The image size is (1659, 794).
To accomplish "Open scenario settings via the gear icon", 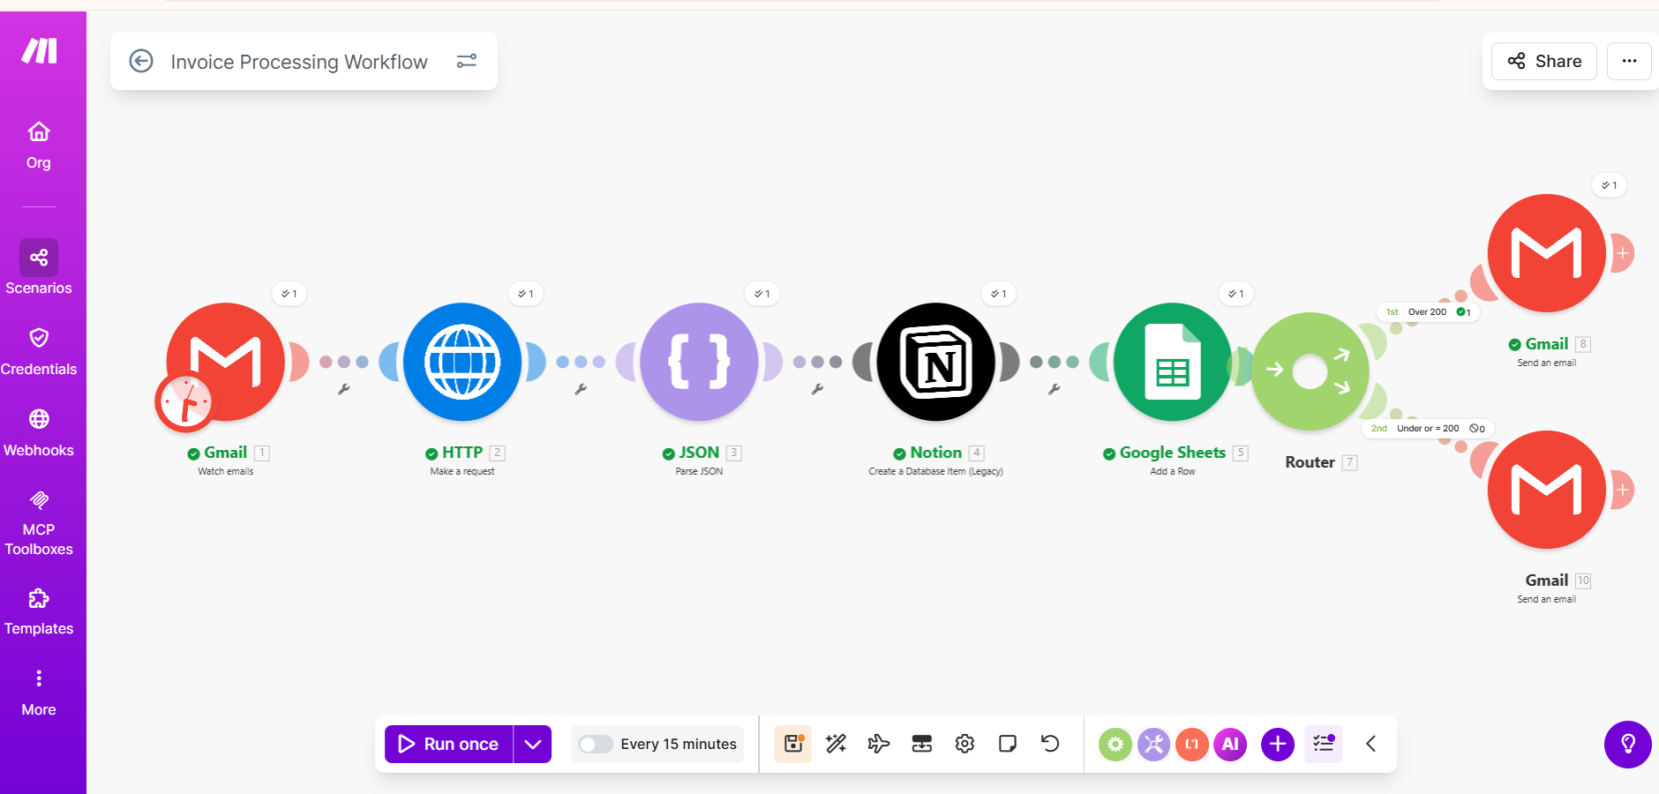I will click(965, 744).
